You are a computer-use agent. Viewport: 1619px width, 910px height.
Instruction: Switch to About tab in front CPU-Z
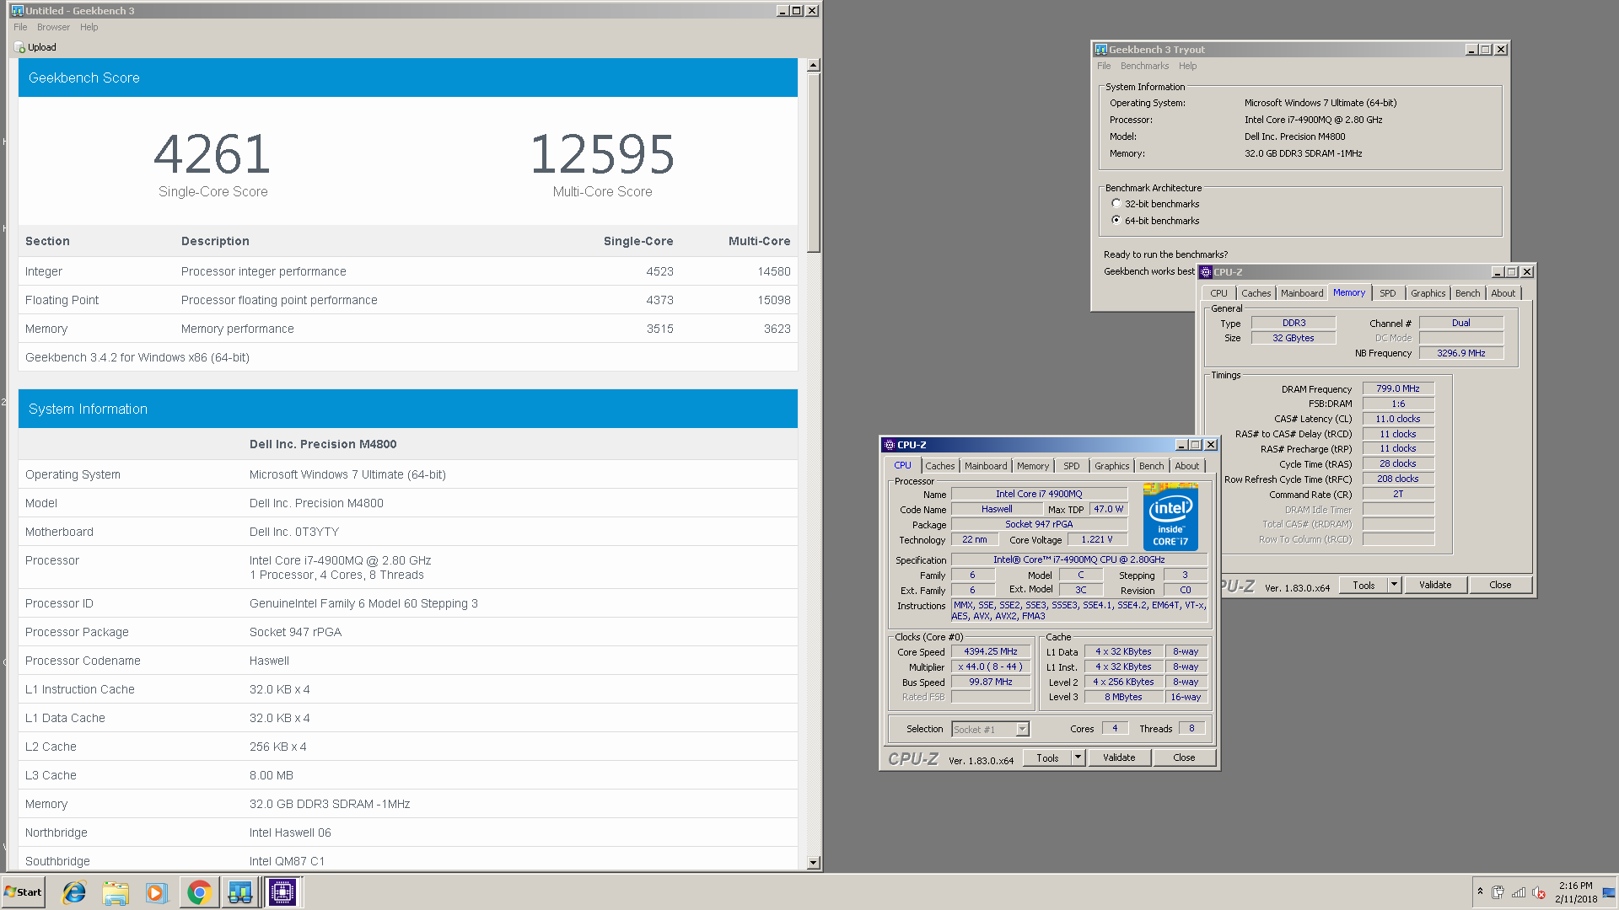tap(1186, 466)
